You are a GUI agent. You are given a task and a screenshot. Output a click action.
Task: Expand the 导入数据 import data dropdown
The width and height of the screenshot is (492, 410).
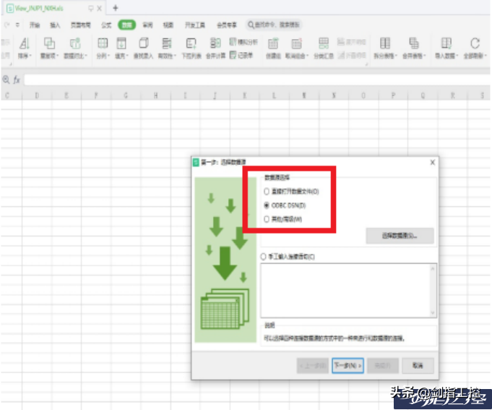[447, 56]
